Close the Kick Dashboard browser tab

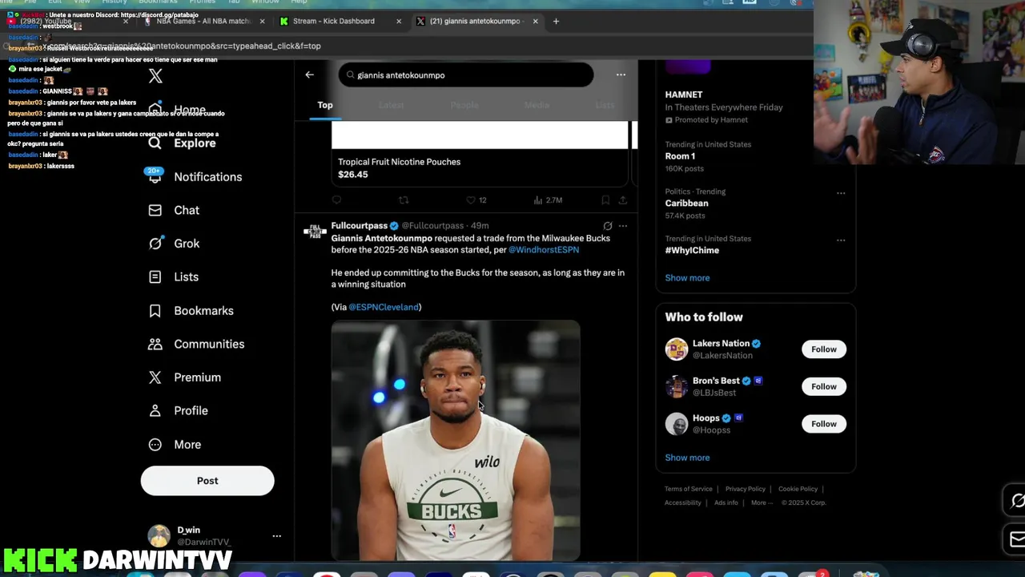pos(399,21)
